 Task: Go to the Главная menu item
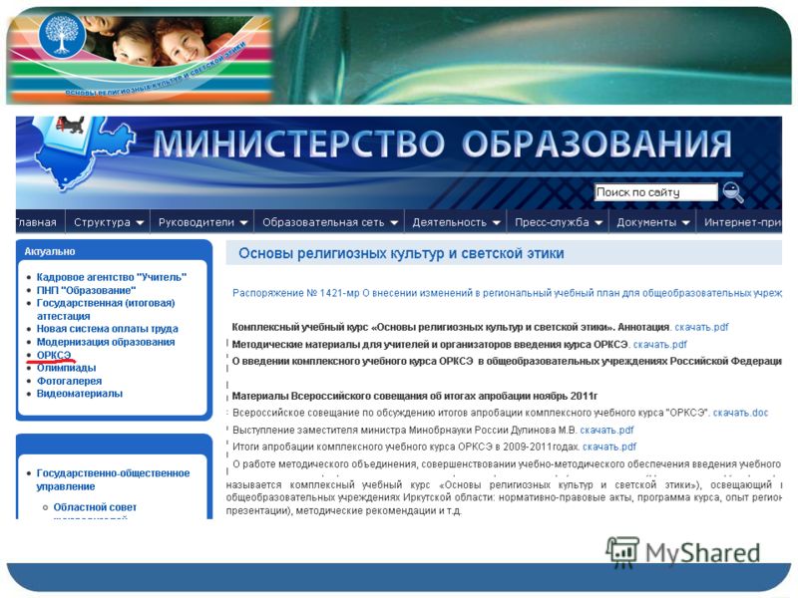pyautogui.click(x=37, y=222)
